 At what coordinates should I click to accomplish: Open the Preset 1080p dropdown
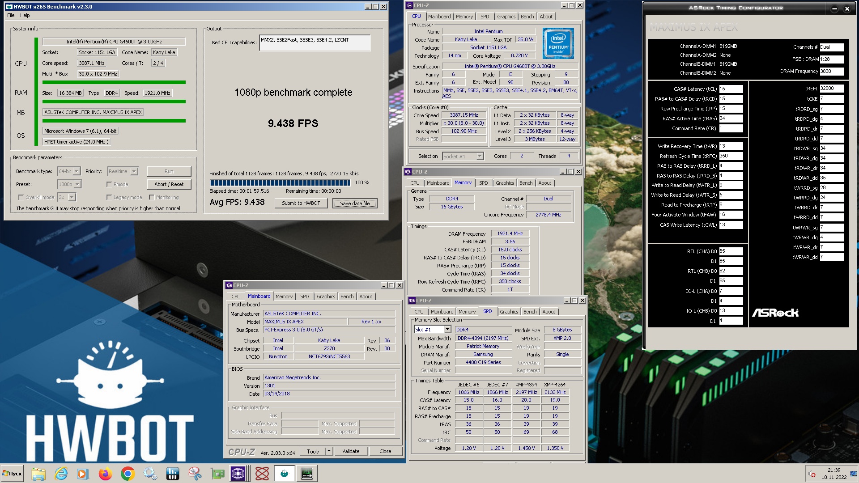(69, 184)
